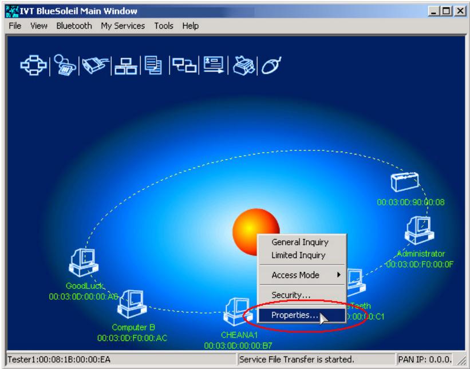This screenshot has height=369, width=470.
Task: Click address label 00:03:0D:00:00:B7
Action: (238, 346)
